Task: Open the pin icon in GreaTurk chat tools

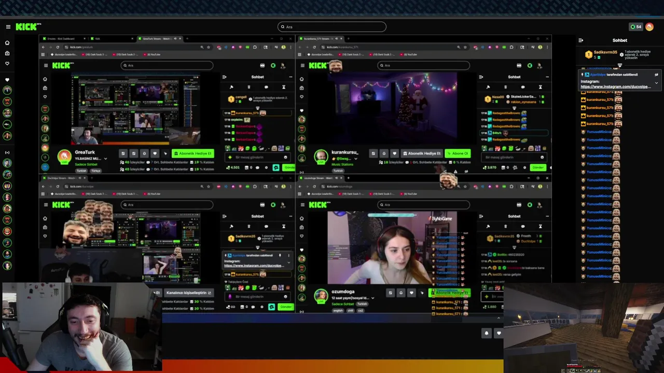Action: point(231,87)
